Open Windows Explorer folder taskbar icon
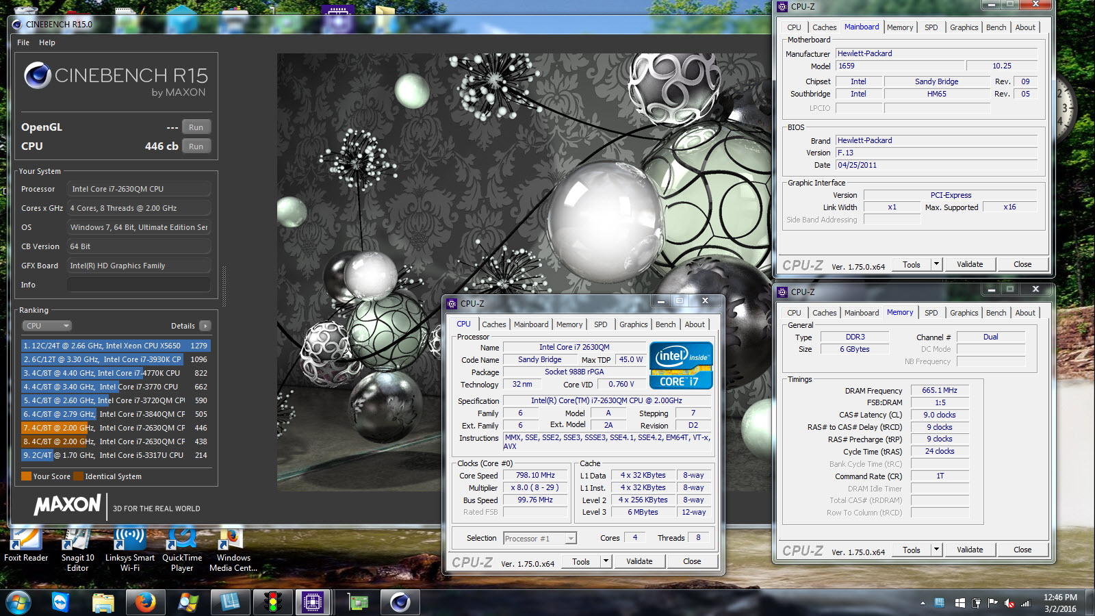 tap(103, 602)
